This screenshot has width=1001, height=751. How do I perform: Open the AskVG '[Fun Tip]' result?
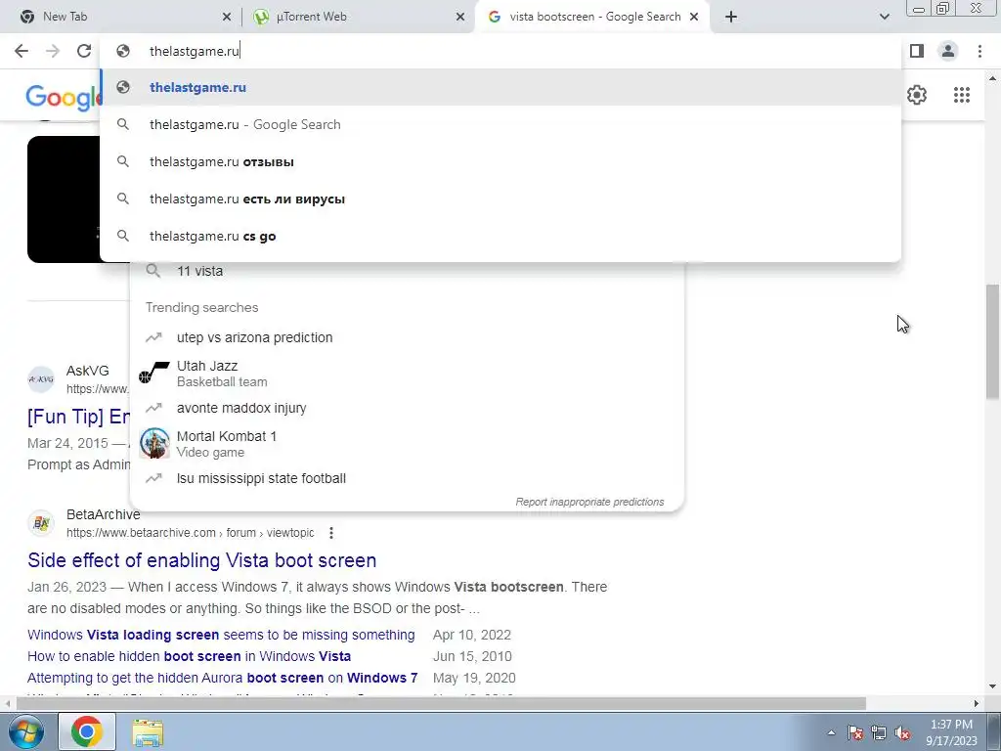pos(78,417)
